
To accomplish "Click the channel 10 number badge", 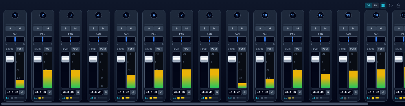I will click(265, 15).
